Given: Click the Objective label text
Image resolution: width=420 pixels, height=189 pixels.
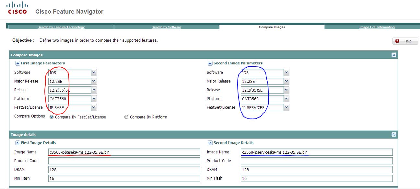Looking at the screenshot, I should 23,40.
